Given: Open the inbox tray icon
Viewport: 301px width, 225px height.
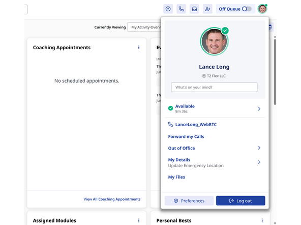Looking at the screenshot, I should pyautogui.click(x=194, y=9).
